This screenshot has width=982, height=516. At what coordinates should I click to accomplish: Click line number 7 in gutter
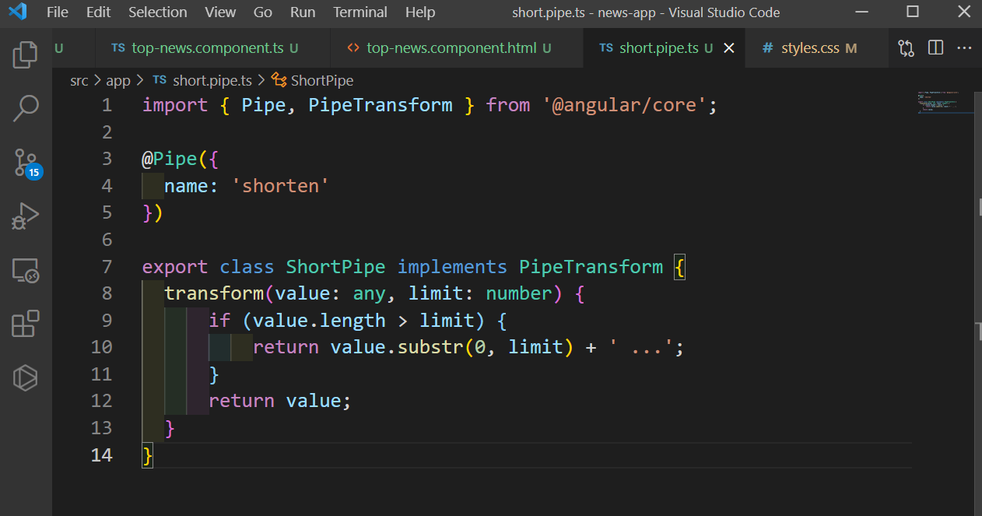[107, 267]
